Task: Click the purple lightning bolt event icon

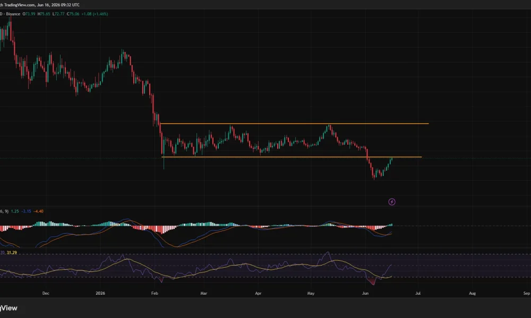Action: (x=392, y=202)
